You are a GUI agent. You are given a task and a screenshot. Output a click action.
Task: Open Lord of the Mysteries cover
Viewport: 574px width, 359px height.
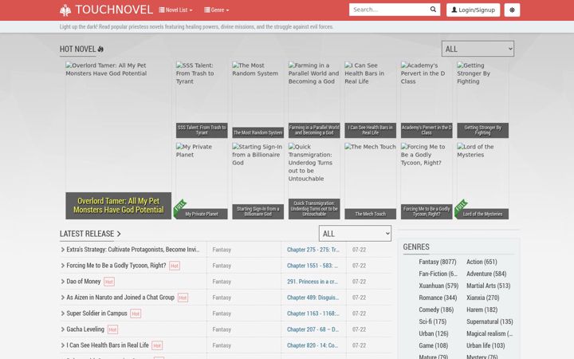point(482,181)
